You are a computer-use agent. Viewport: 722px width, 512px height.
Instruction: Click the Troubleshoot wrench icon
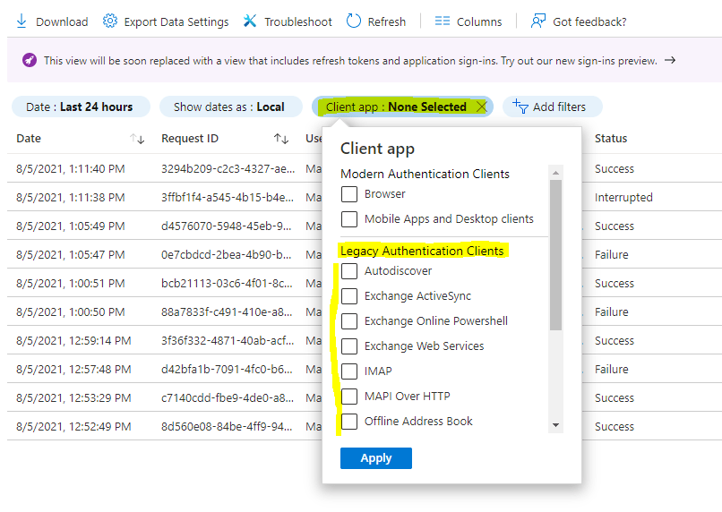250,21
